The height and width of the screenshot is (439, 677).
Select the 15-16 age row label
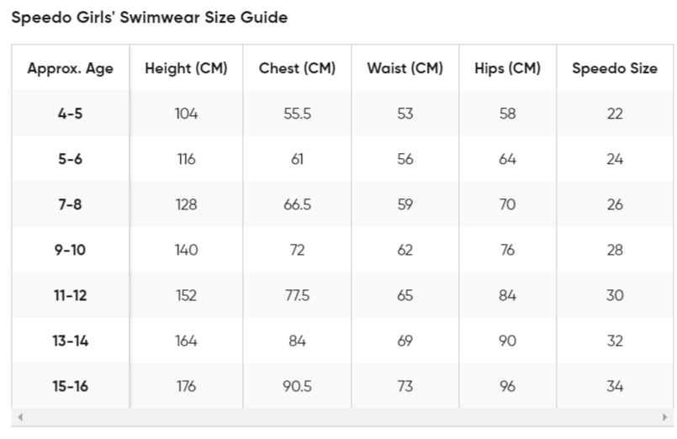[70, 386]
